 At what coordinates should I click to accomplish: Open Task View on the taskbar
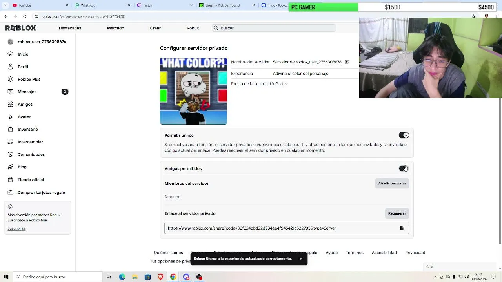point(109,277)
